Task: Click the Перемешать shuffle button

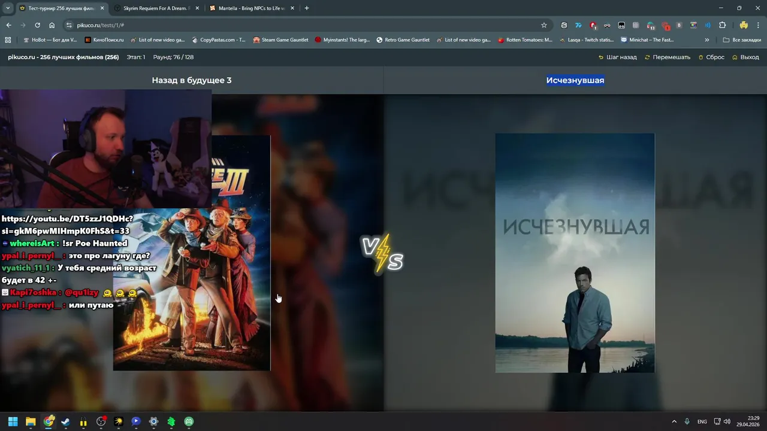Action: [668, 57]
